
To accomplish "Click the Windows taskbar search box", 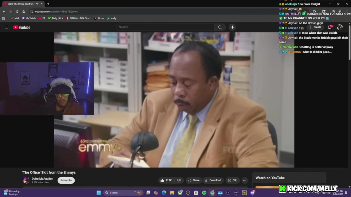I will [x=123, y=193].
